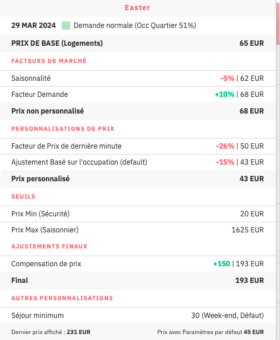Screen dimensions: 280x340
Task: Click the Prix Min (Sécurité) row
Action: [x=138, y=214]
